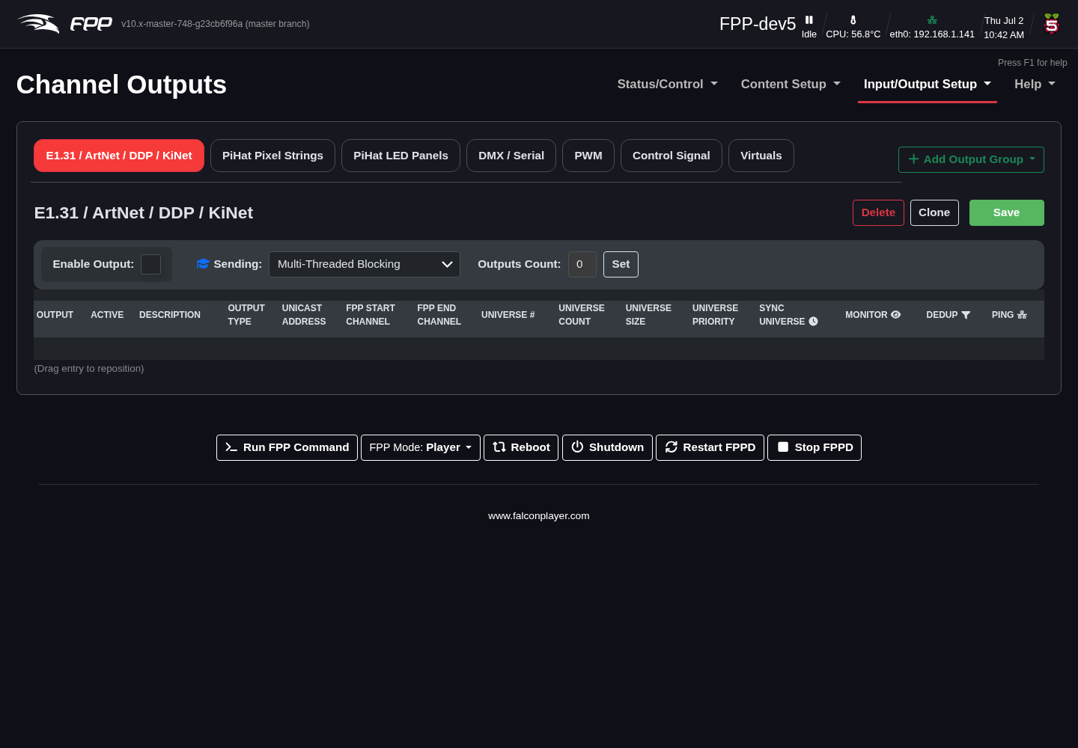The width and height of the screenshot is (1078, 748).
Task: Click the Reboot button
Action: point(521,447)
